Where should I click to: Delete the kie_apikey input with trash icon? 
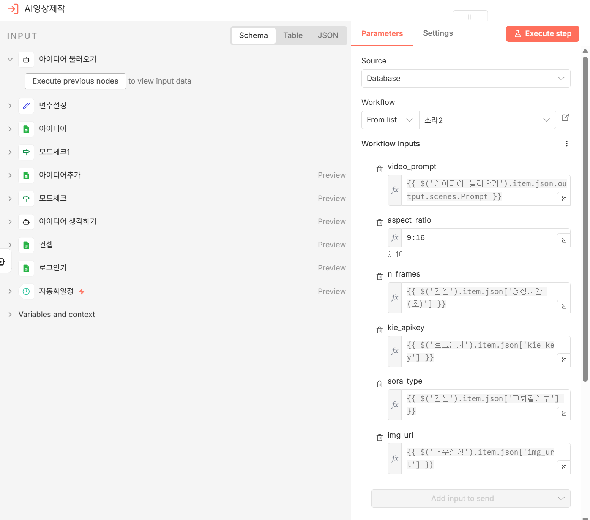click(x=379, y=330)
